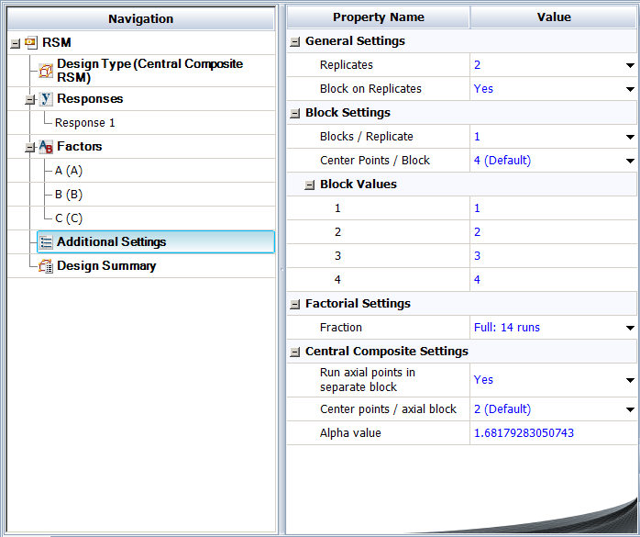Collapse the Responses tree node

tap(29, 100)
